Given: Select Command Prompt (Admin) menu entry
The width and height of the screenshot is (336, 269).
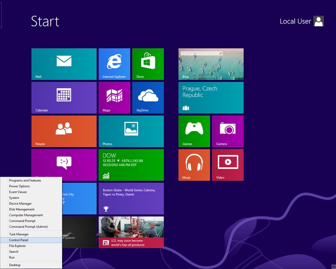Looking at the screenshot, I should (x=29, y=227).
